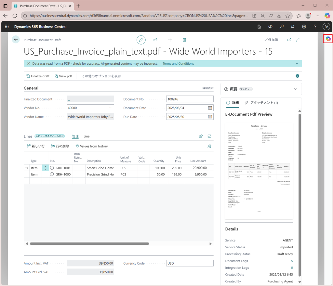Open Terms and Conditions link

[x=178, y=63]
